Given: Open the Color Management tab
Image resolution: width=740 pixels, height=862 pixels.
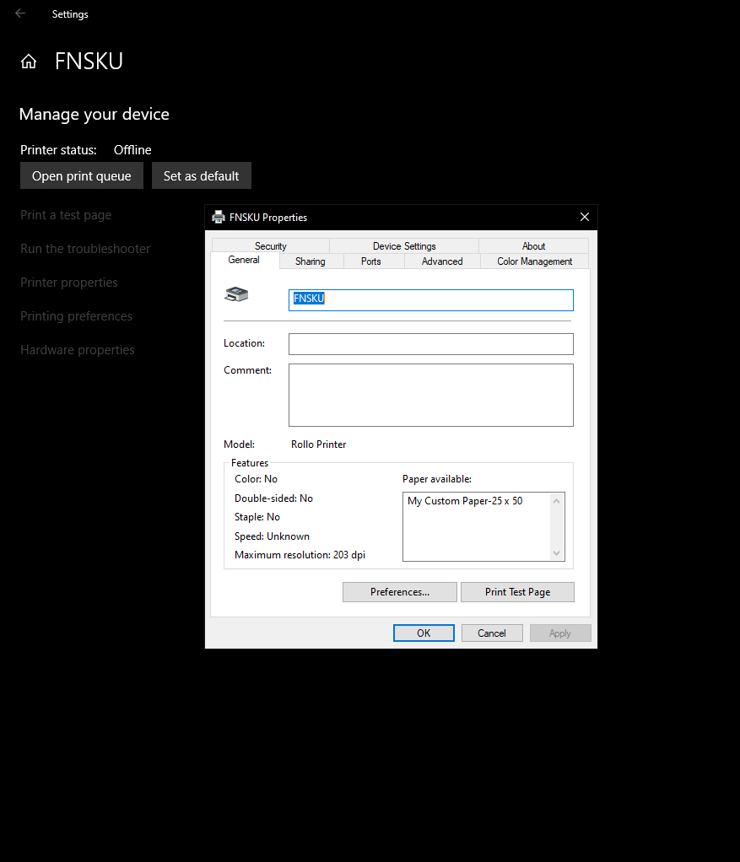Looking at the screenshot, I should [x=533, y=261].
